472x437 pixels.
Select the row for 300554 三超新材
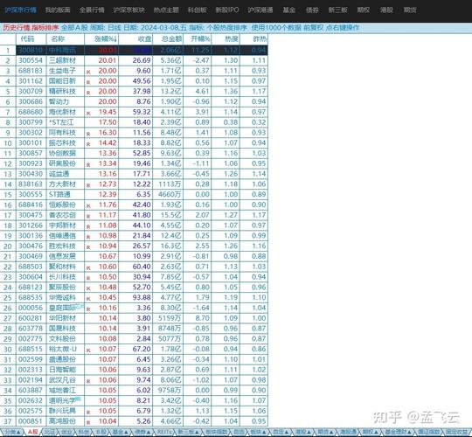[134, 60]
